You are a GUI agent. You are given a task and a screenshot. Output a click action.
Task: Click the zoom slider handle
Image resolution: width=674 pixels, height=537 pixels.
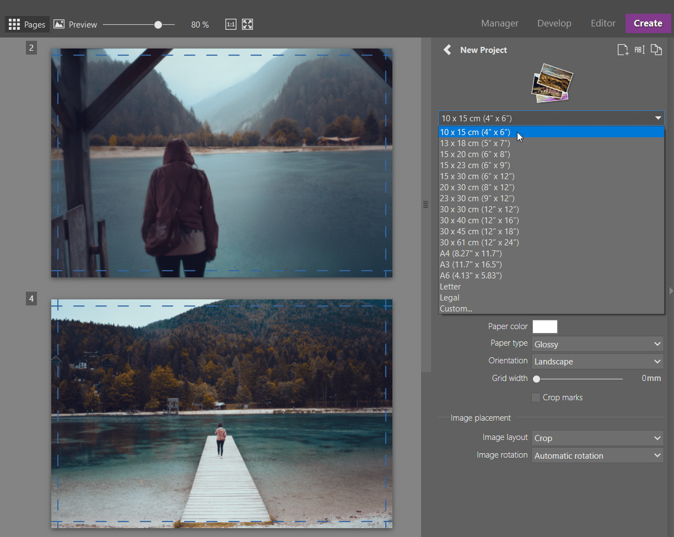158,24
